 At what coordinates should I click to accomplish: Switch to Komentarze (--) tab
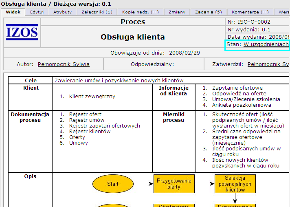click(250, 12)
